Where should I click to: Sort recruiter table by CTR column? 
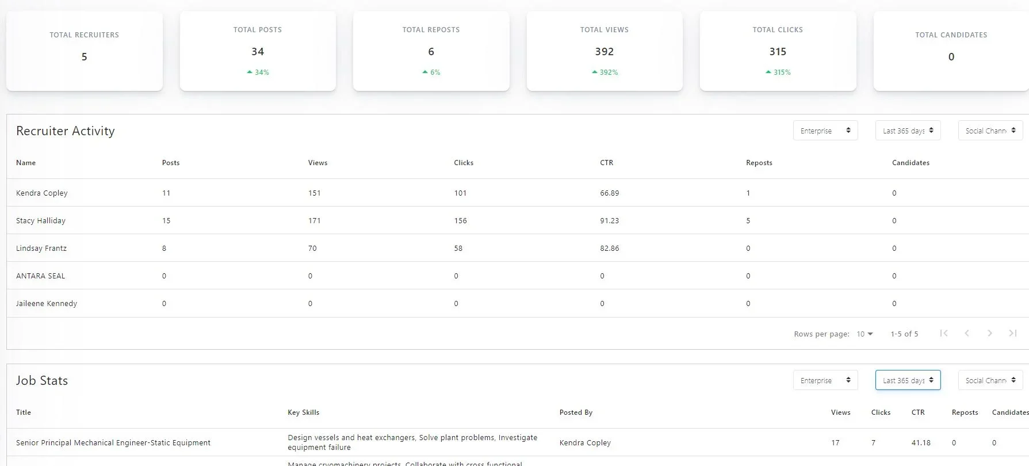(x=606, y=163)
